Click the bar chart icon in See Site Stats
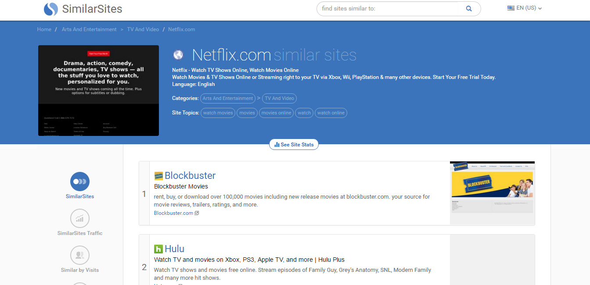Viewport: 590px width, 285px height. click(277, 144)
